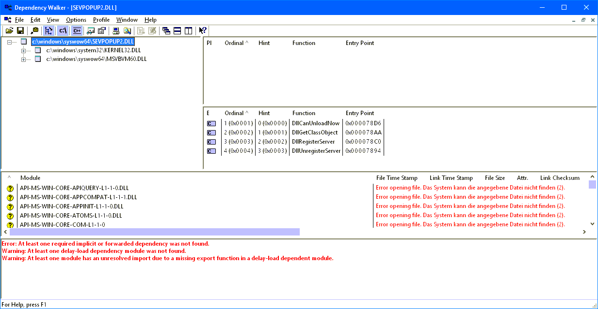Sort by File Size column header

tap(495, 178)
